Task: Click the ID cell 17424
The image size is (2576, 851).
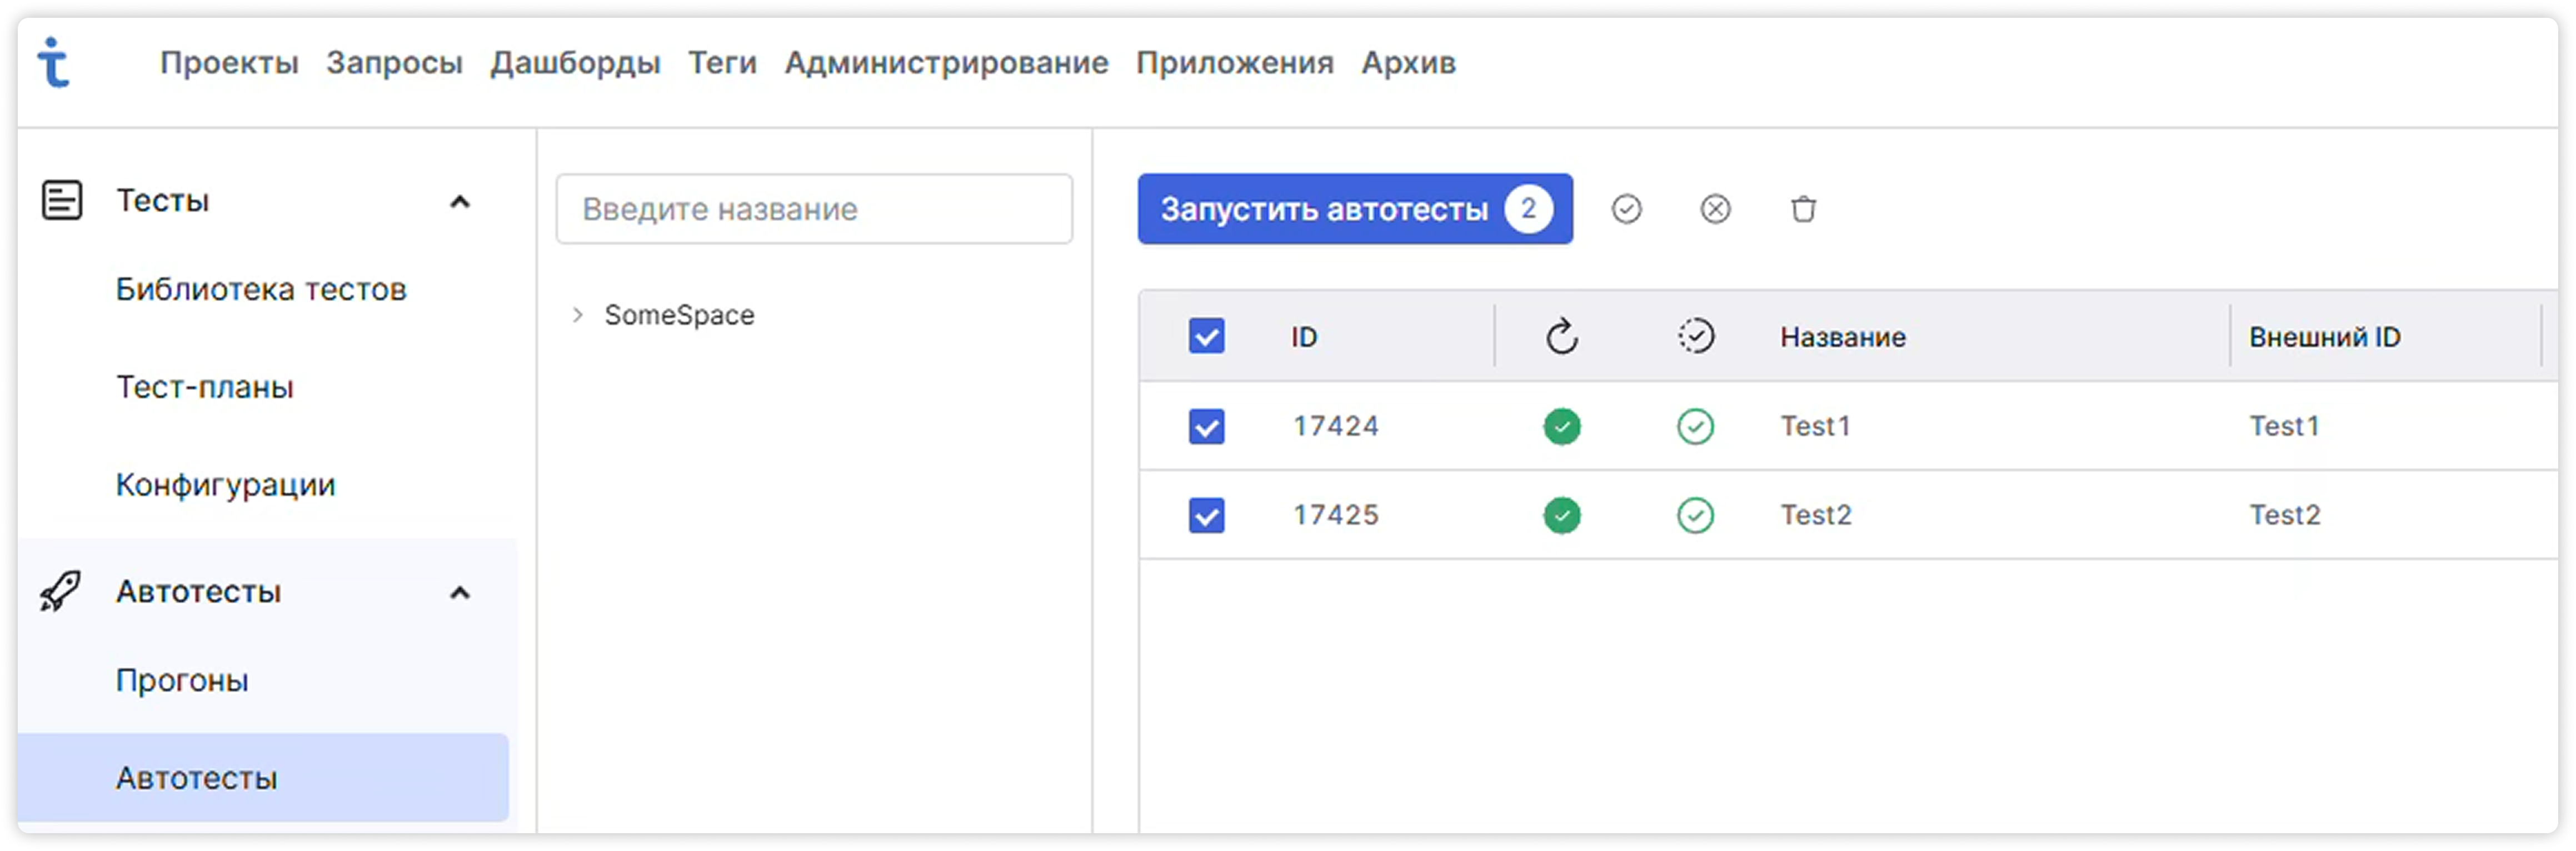Action: (1335, 426)
